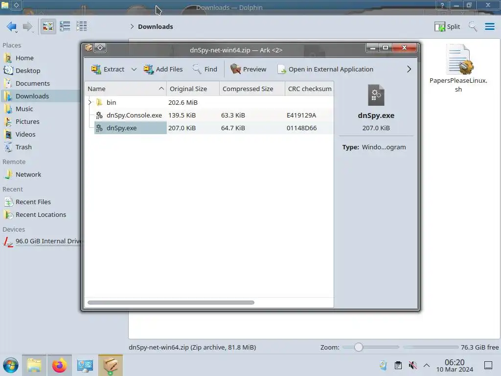Screen dimensions: 501x376
Task: Show more Ark toolbar items chevron
Action: (x=409, y=69)
